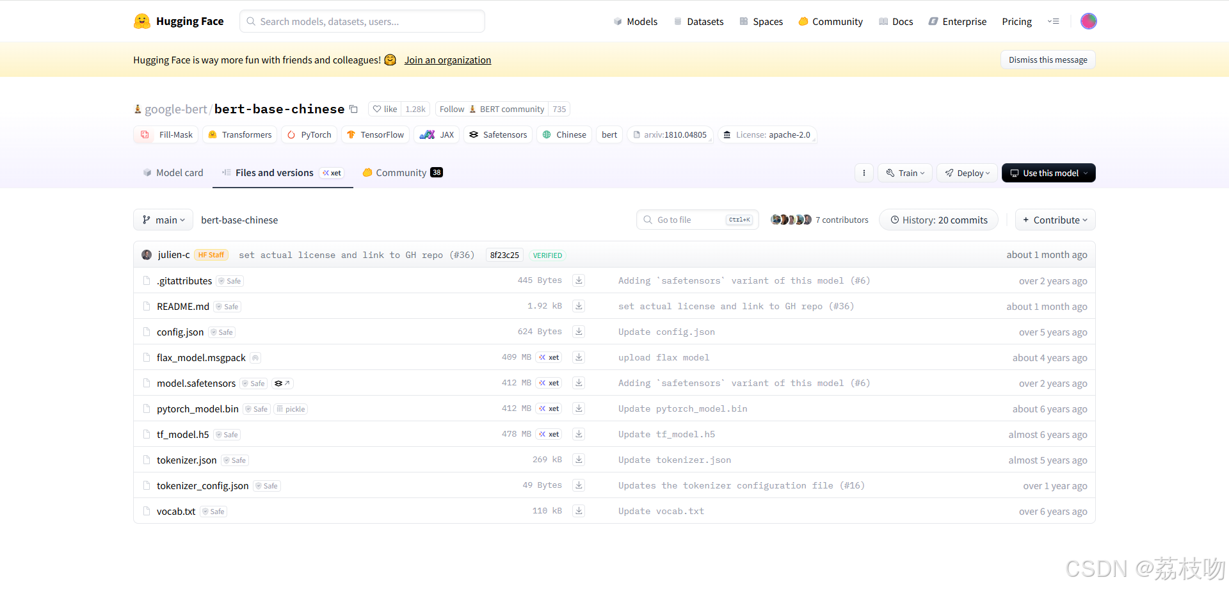Select the Files and versions tab
The height and width of the screenshot is (589, 1229).
tap(282, 173)
